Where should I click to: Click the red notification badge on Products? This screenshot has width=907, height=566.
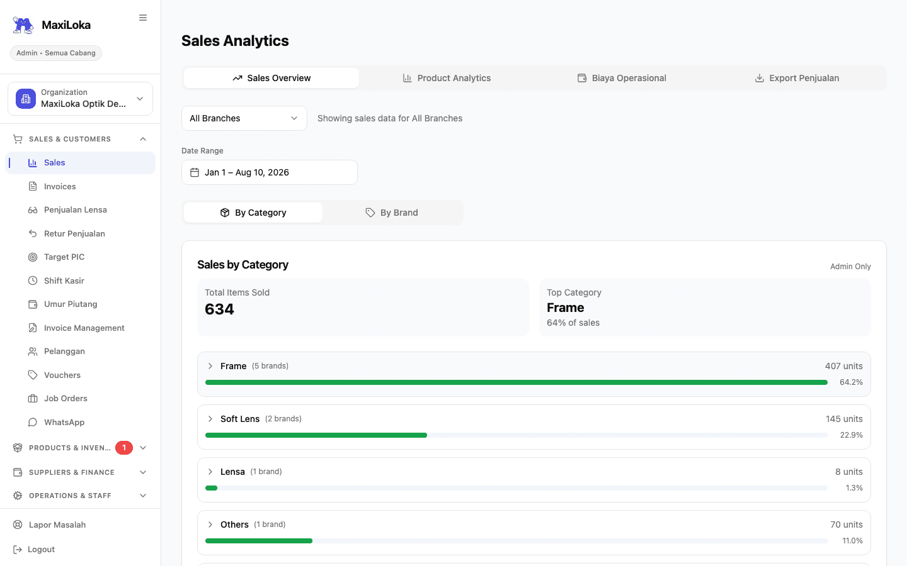pyautogui.click(x=124, y=448)
